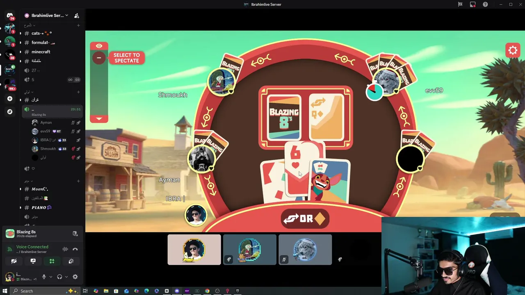Image resolution: width=525 pixels, height=295 pixels.
Task: Open the MoonC text channel
Action: click(51, 189)
